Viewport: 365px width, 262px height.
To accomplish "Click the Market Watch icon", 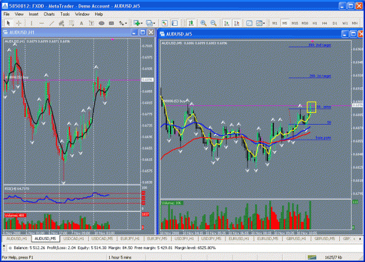I will pos(165,23).
